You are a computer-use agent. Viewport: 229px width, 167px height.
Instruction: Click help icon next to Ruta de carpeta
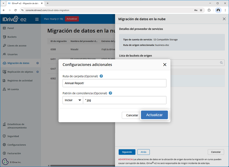(101, 76)
